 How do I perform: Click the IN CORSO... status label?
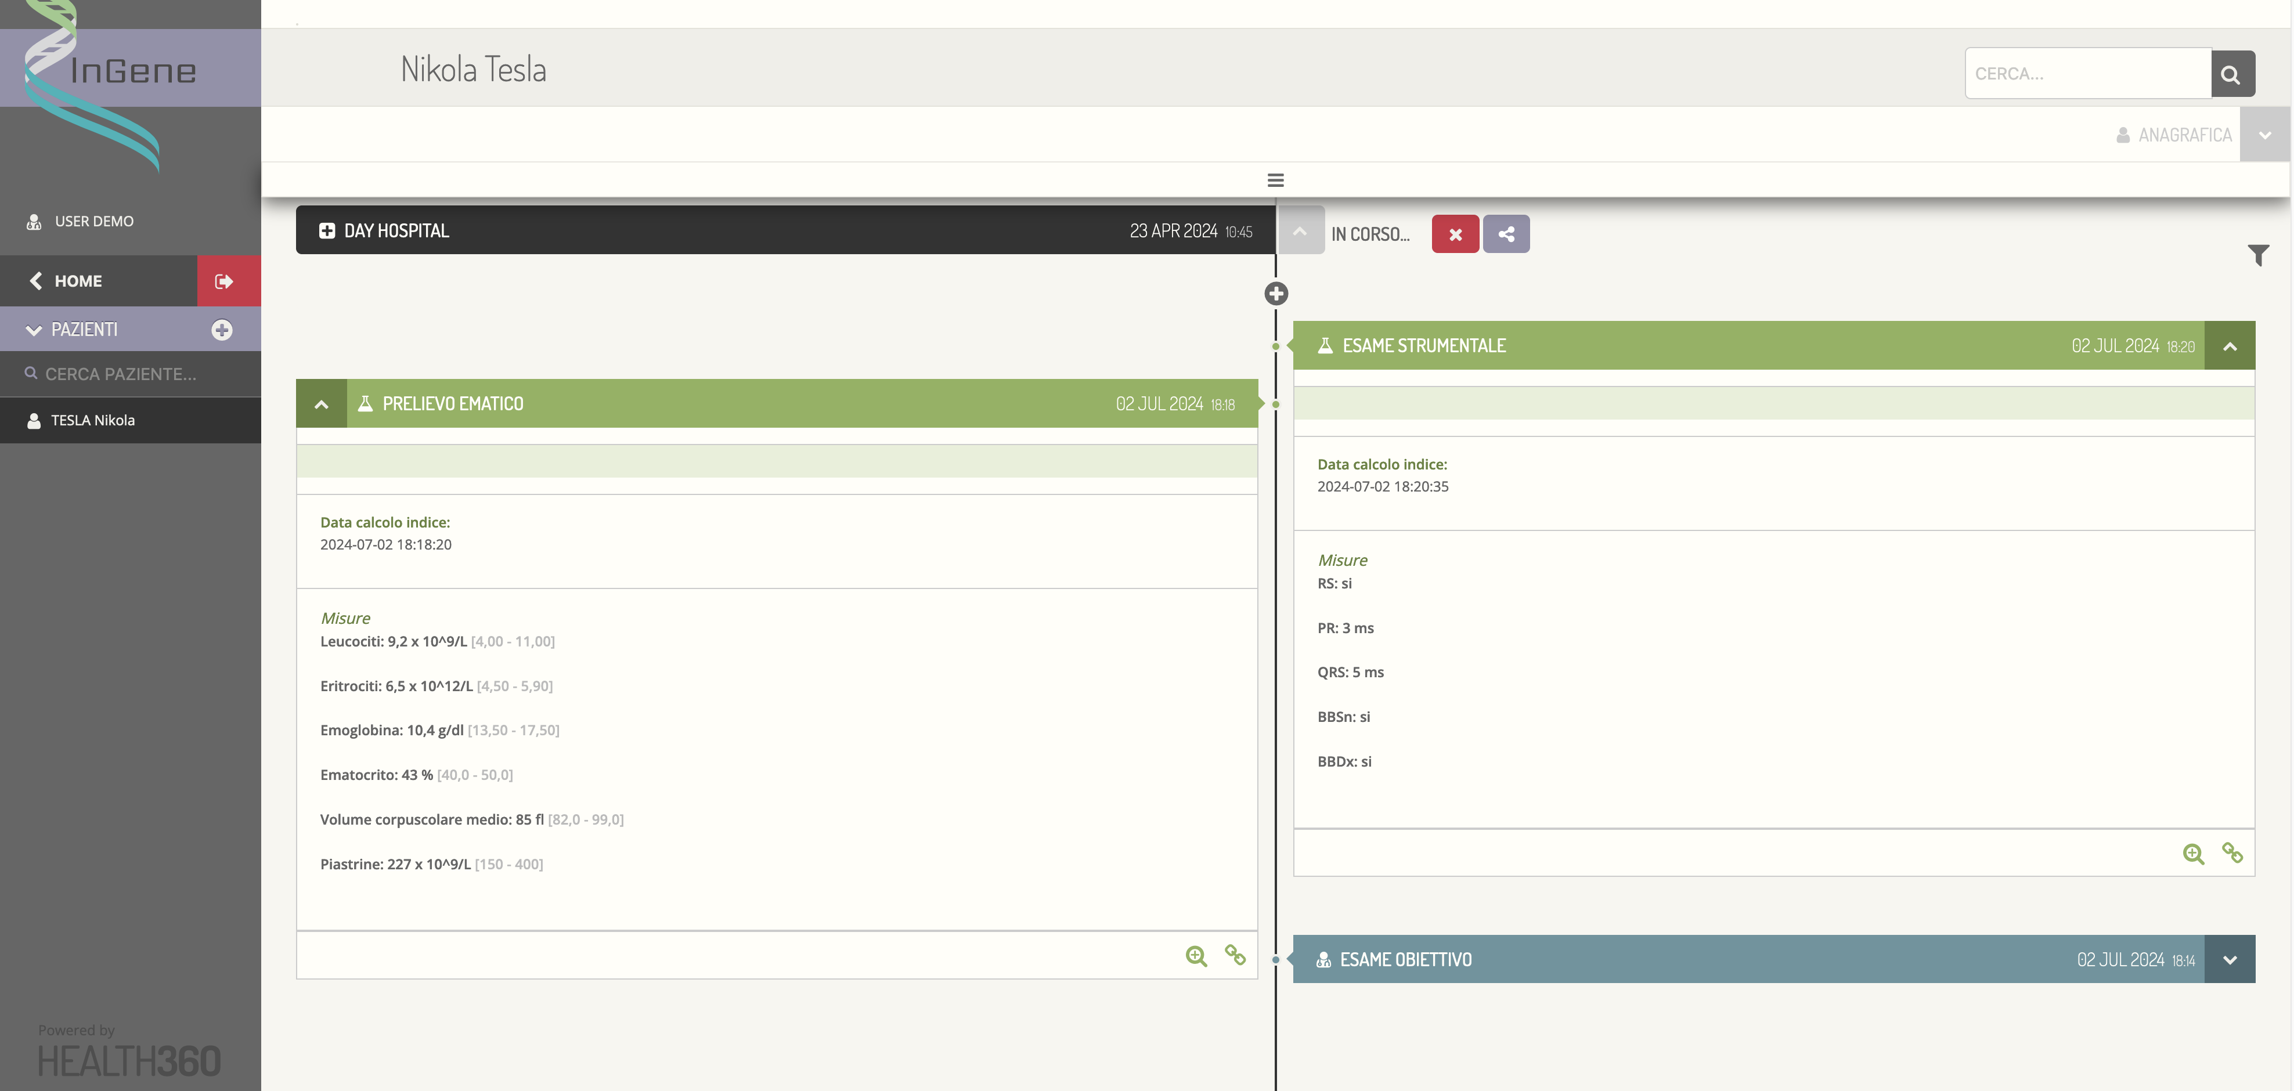click(x=1370, y=234)
